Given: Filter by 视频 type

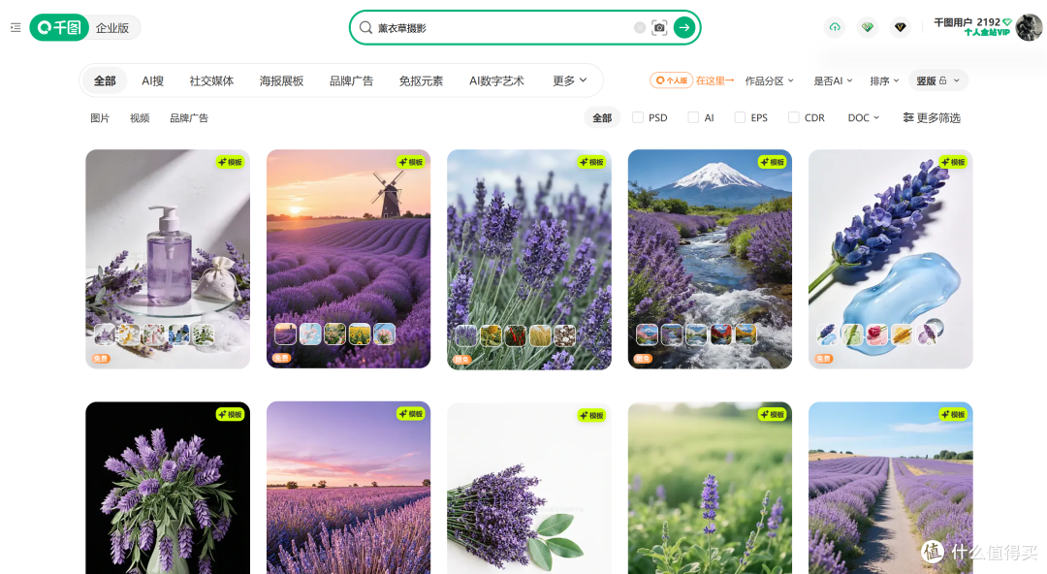Looking at the screenshot, I should click(x=140, y=117).
